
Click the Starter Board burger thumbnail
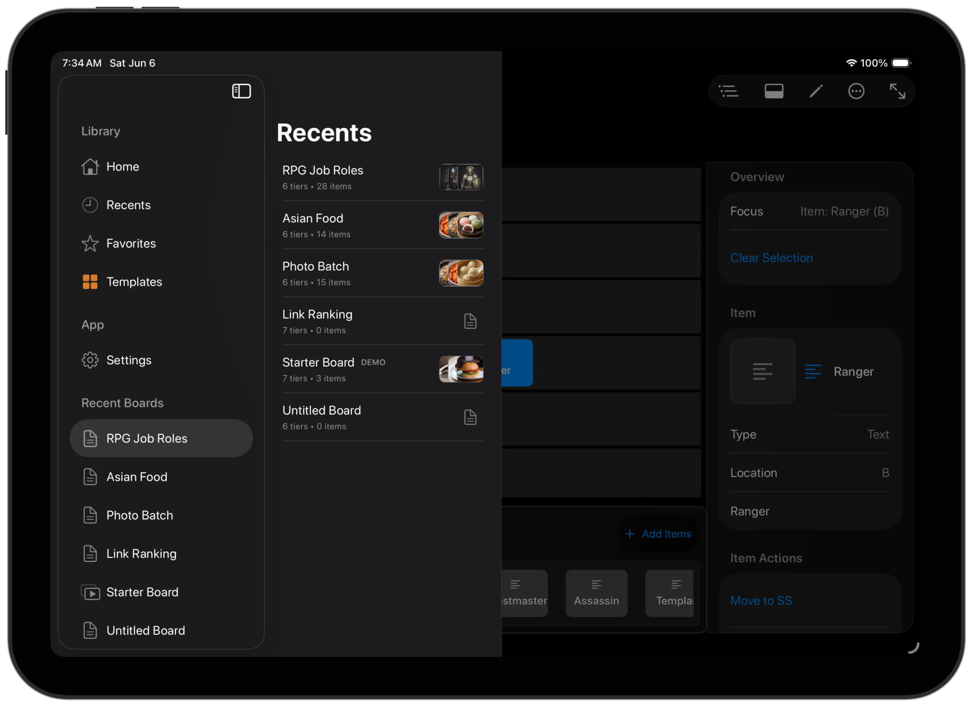(461, 369)
